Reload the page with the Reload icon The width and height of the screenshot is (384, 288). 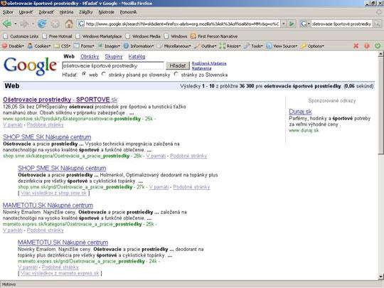(42, 23)
